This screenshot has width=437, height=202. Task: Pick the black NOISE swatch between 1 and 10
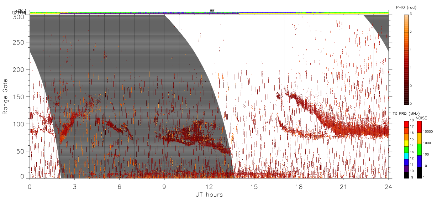pyautogui.click(x=419, y=172)
